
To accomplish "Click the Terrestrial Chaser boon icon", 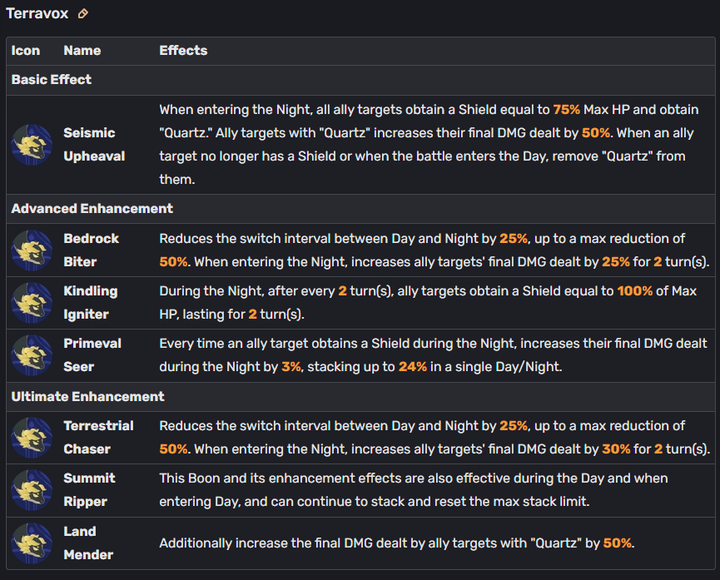I will click(x=32, y=438).
